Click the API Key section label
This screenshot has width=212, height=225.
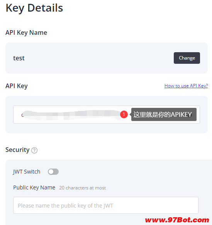click(17, 86)
